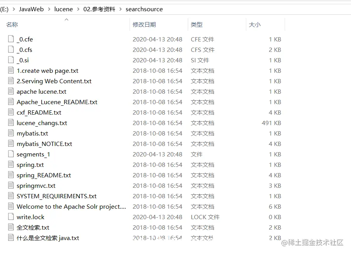Click the _0.si file icon
The image size is (351, 254).
10,60
